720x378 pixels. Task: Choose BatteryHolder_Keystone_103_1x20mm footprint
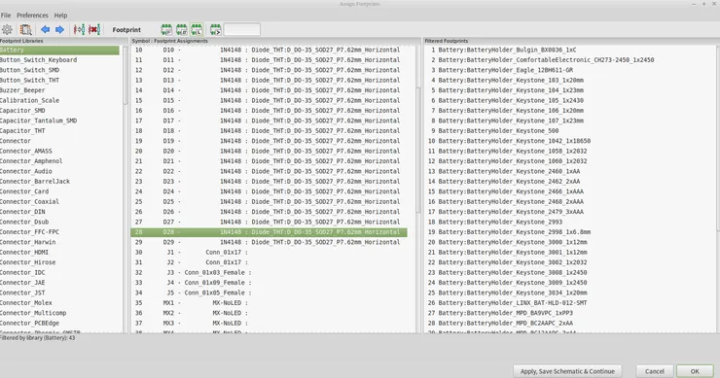click(569, 81)
